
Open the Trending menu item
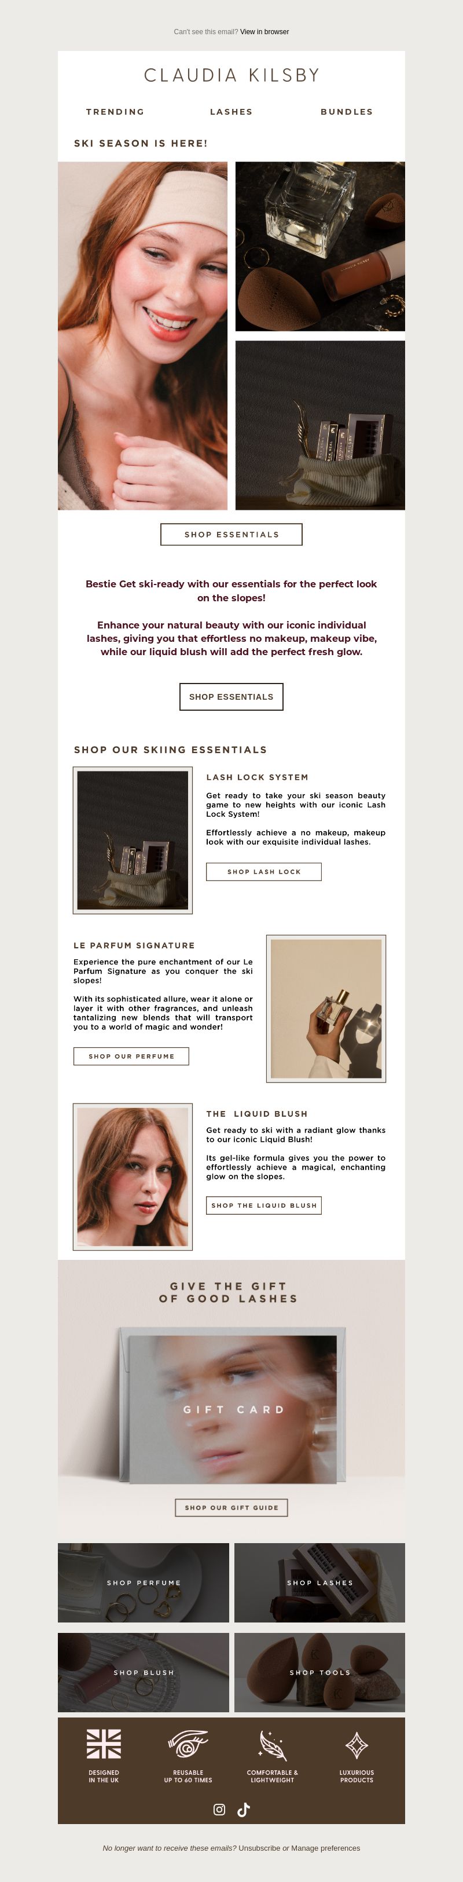[115, 112]
